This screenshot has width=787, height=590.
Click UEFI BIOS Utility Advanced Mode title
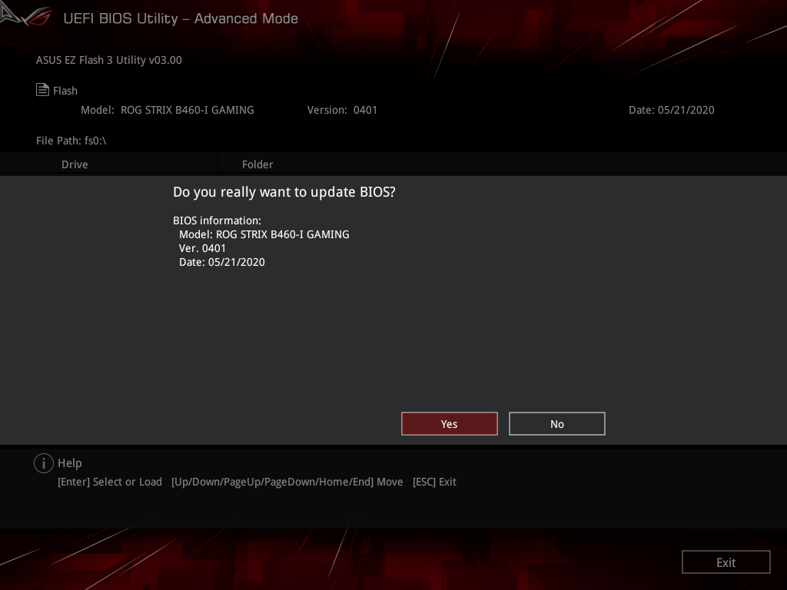[x=181, y=18]
